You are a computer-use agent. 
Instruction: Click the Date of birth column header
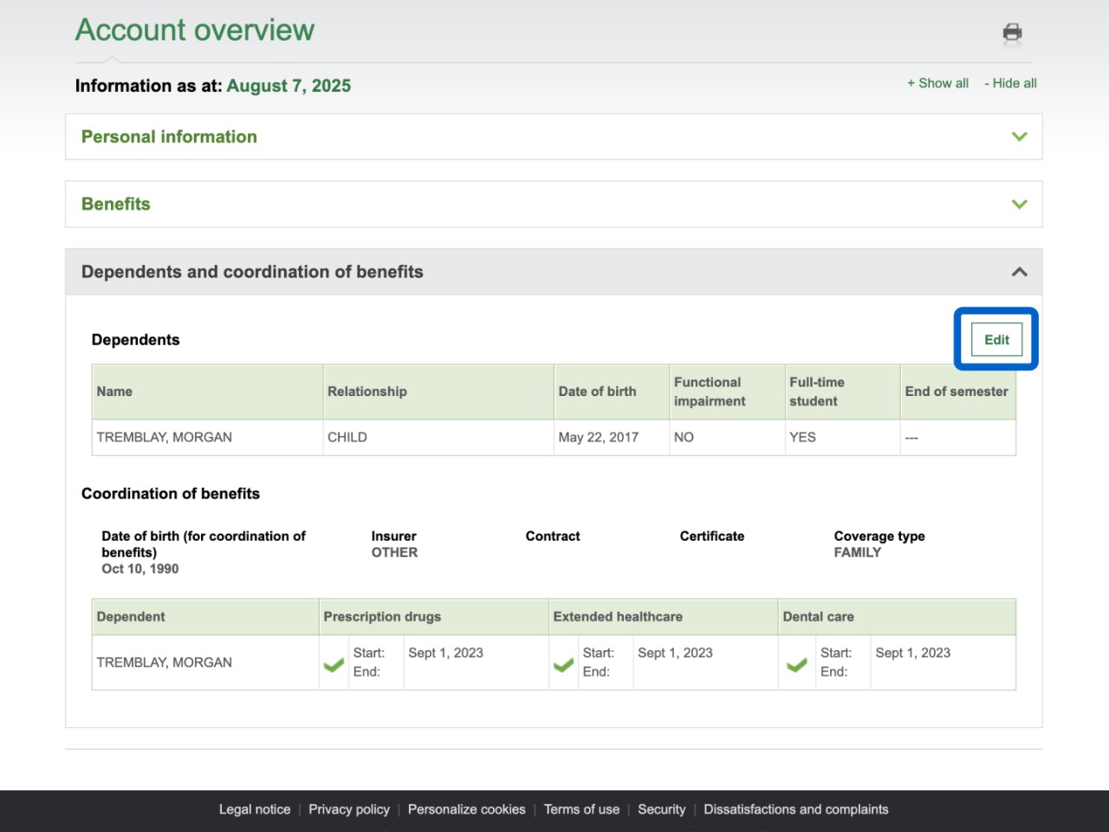pyautogui.click(x=597, y=392)
